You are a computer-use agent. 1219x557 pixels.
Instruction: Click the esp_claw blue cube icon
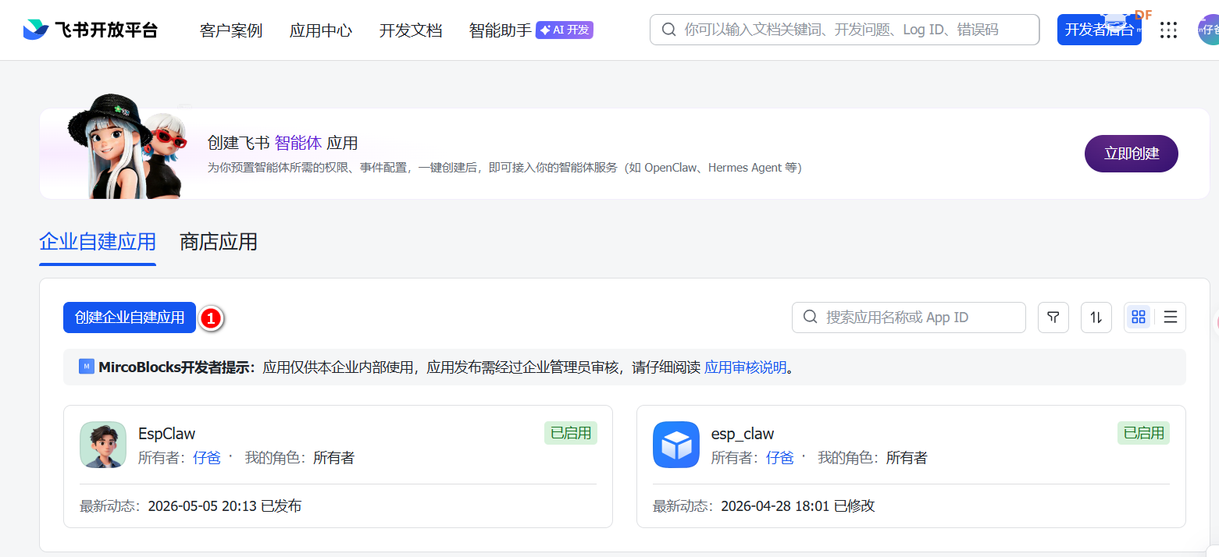click(x=676, y=445)
